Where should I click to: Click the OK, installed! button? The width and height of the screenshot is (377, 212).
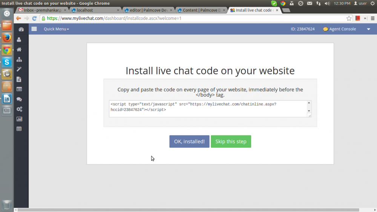pos(189,141)
